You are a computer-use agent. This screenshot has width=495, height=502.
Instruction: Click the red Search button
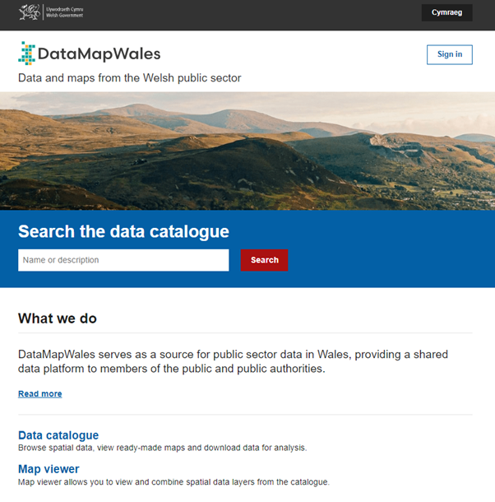click(264, 260)
